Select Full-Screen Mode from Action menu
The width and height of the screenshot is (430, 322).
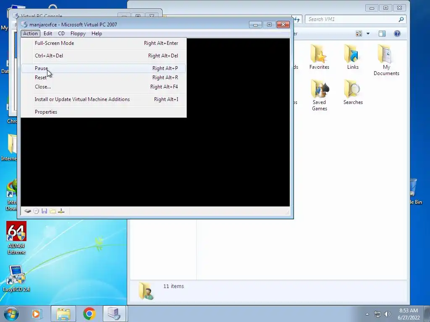[x=104, y=43]
